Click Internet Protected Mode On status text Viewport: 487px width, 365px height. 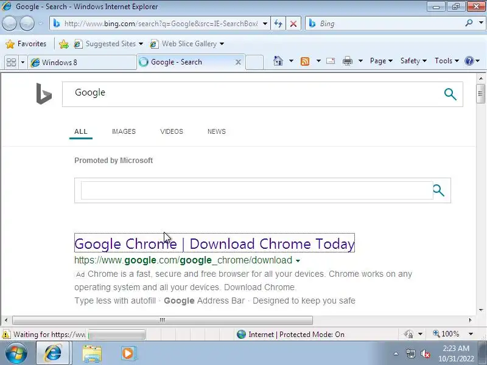point(296,334)
